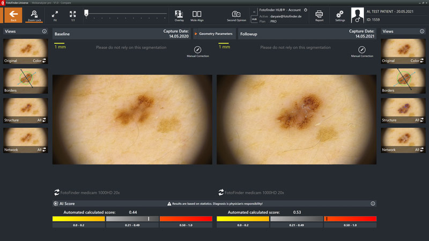Click the Followup panel header label
This screenshot has width=429, height=241.
(x=248, y=34)
